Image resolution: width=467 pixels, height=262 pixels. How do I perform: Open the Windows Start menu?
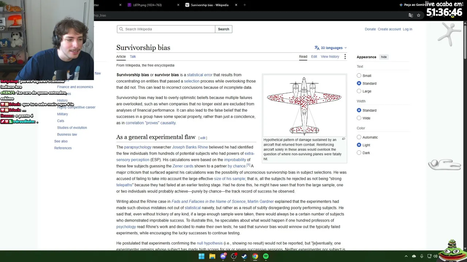(201, 256)
